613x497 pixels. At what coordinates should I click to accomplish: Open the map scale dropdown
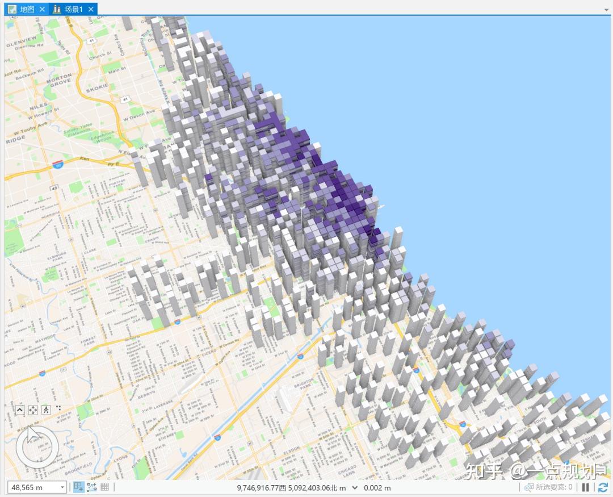pyautogui.click(x=62, y=487)
